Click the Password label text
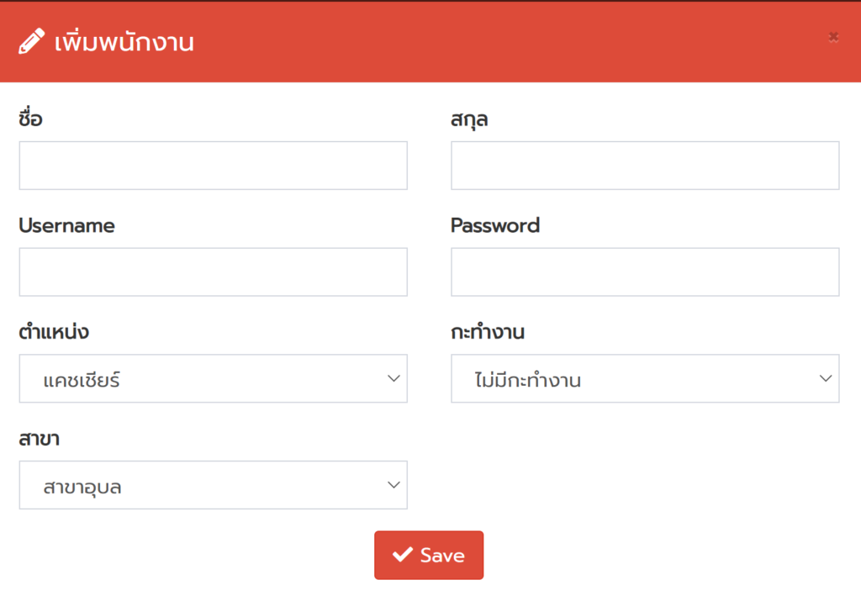The width and height of the screenshot is (861, 601). [495, 225]
